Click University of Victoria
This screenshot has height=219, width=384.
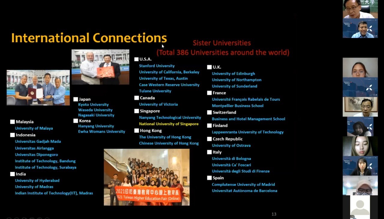coord(158,104)
